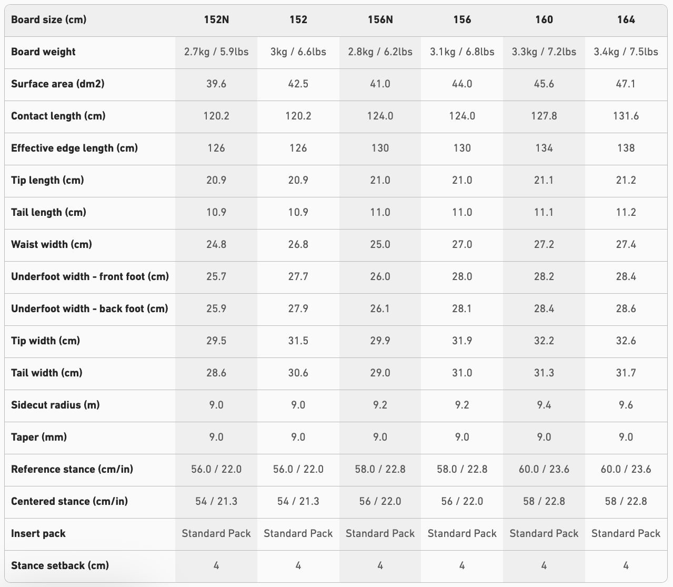Click the 152N board size column header
Image resolution: width=673 pixels, height=587 pixels.
[216, 19]
